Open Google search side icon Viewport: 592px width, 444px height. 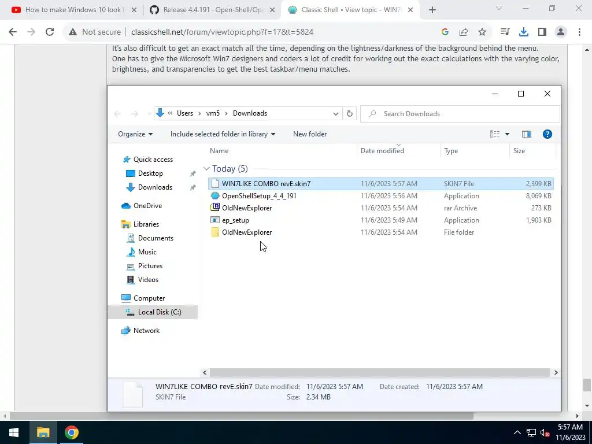pos(445,32)
